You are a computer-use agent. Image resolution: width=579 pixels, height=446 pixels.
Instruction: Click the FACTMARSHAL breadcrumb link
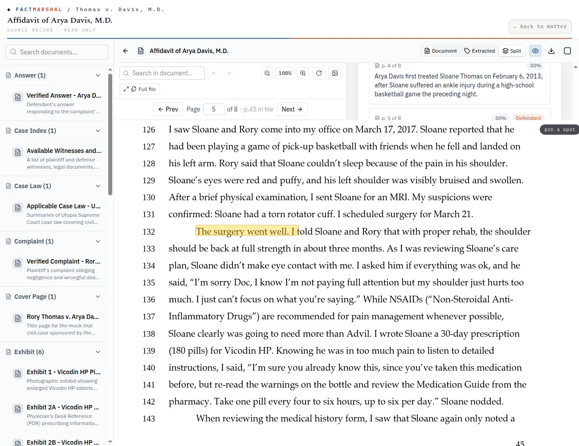tap(39, 9)
